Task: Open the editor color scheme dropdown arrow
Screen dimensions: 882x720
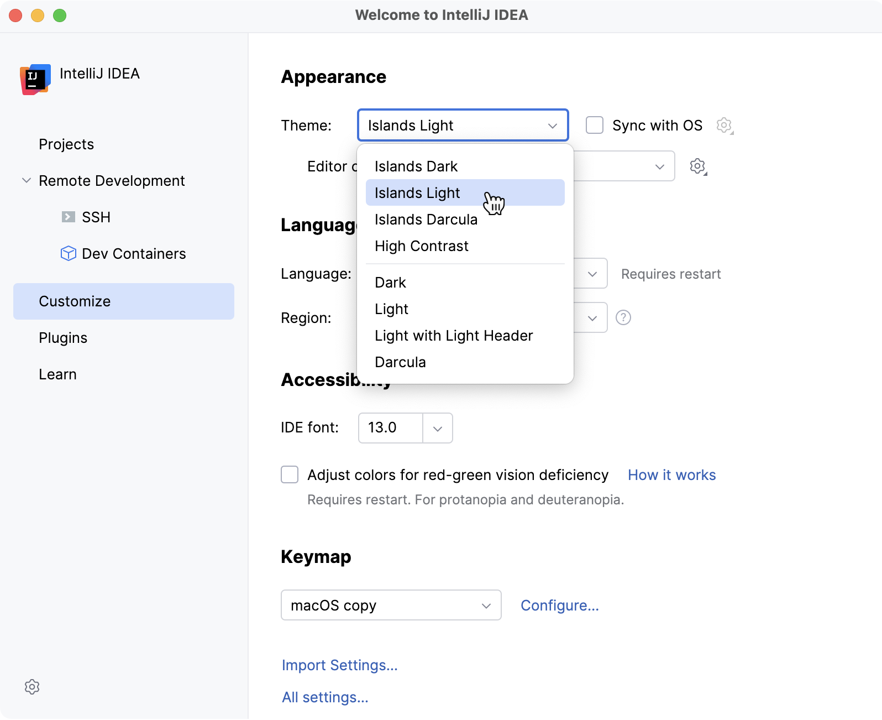Action: tap(659, 166)
